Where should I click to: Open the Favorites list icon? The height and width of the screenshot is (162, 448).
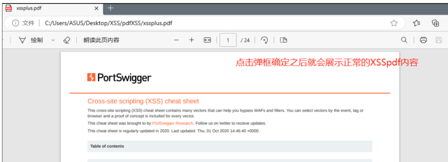[417, 23]
